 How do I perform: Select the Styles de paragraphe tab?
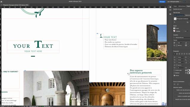click(x=179, y=15)
